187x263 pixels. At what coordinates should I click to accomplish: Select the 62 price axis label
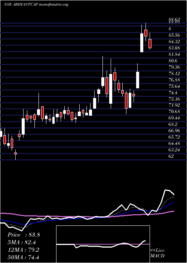pyautogui.click(x=171, y=156)
